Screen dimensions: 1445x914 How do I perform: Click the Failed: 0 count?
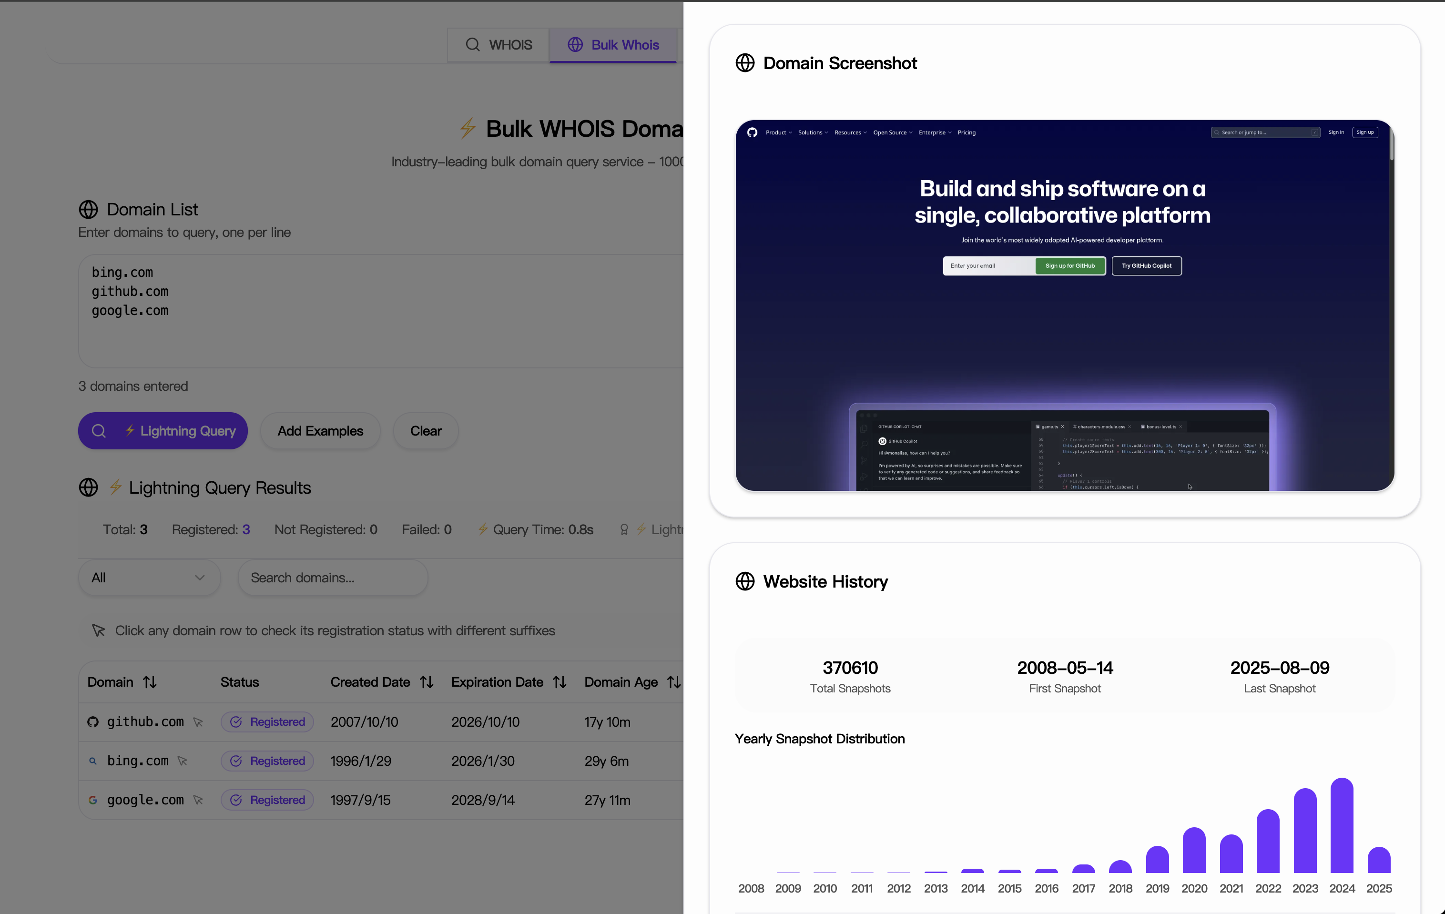(427, 529)
